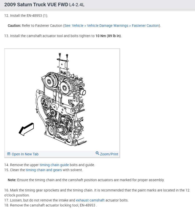
Task: Open the timing chain and gears link
Action: click(44, 170)
